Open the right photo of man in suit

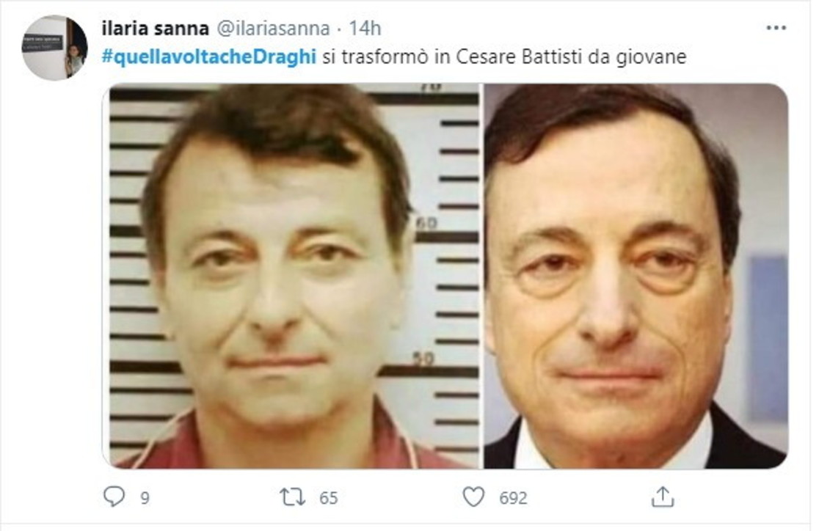(x=636, y=277)
